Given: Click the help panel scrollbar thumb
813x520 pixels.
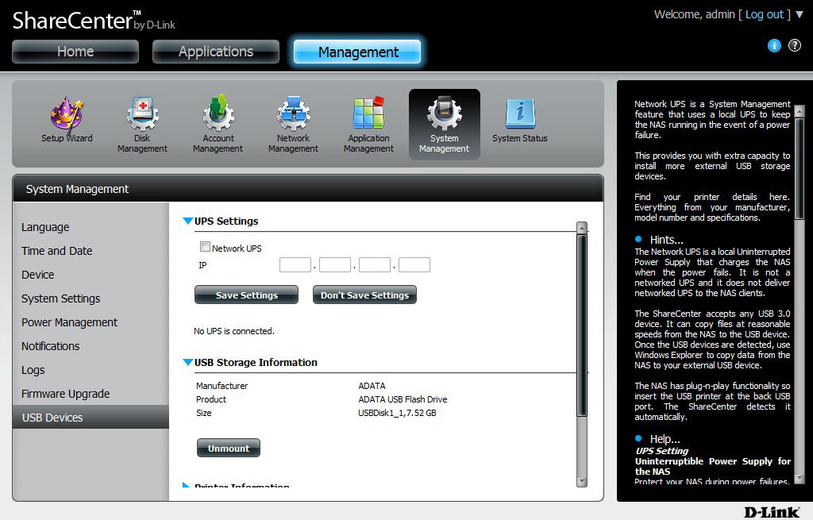Looking at the screenshot, I should point(799,168).
